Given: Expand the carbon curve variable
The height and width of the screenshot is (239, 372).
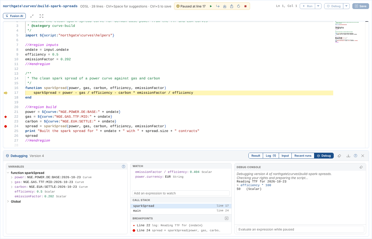Looking at the screenshot, I should coord(12,187).
